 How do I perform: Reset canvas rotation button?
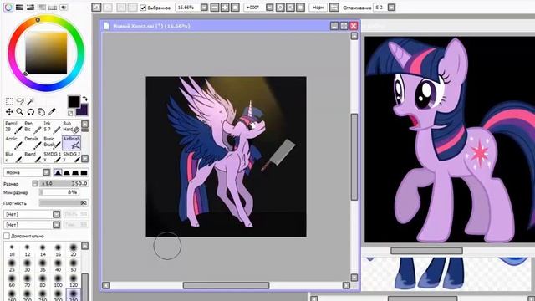click(x=301, y=8)
